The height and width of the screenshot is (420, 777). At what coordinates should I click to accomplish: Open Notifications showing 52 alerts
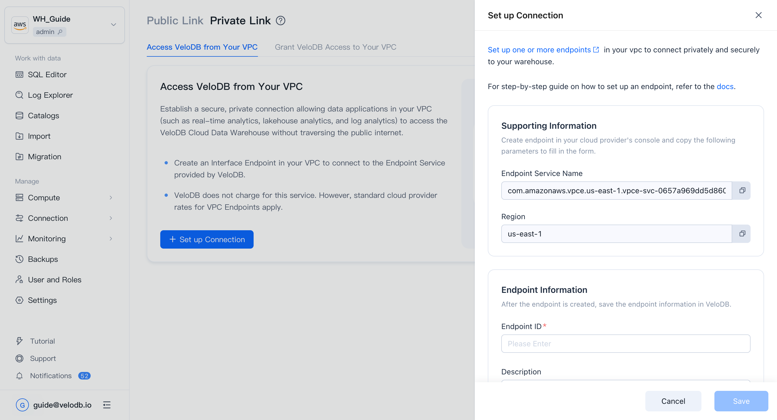[51, 376]
